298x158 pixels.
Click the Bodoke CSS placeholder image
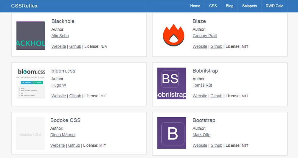coord(30,133)
